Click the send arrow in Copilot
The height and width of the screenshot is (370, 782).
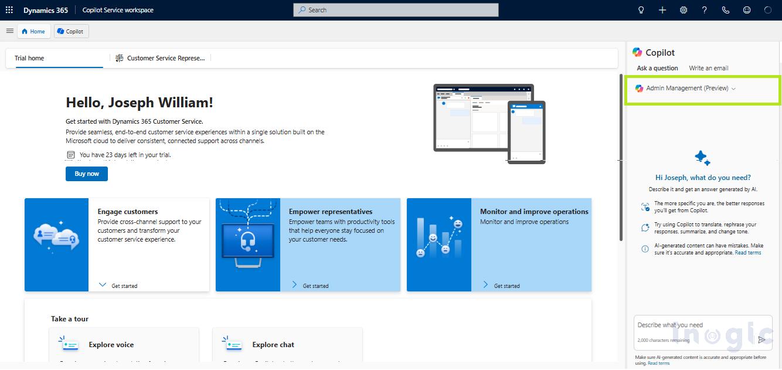[x=761, y=340]
